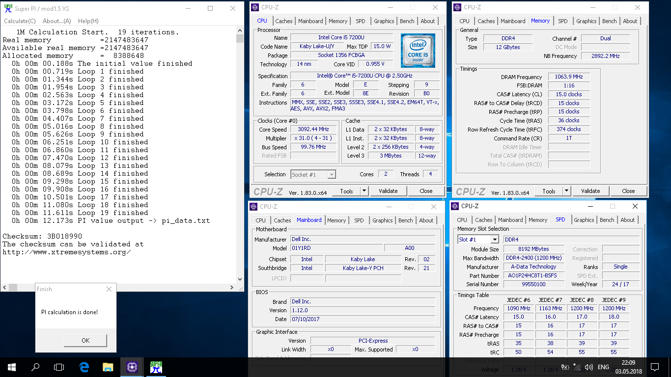Click title bar icon of CPU-Z Memory window
This screenshot has width=671, height=377.
pyautogui.click(x=457, y=7)
